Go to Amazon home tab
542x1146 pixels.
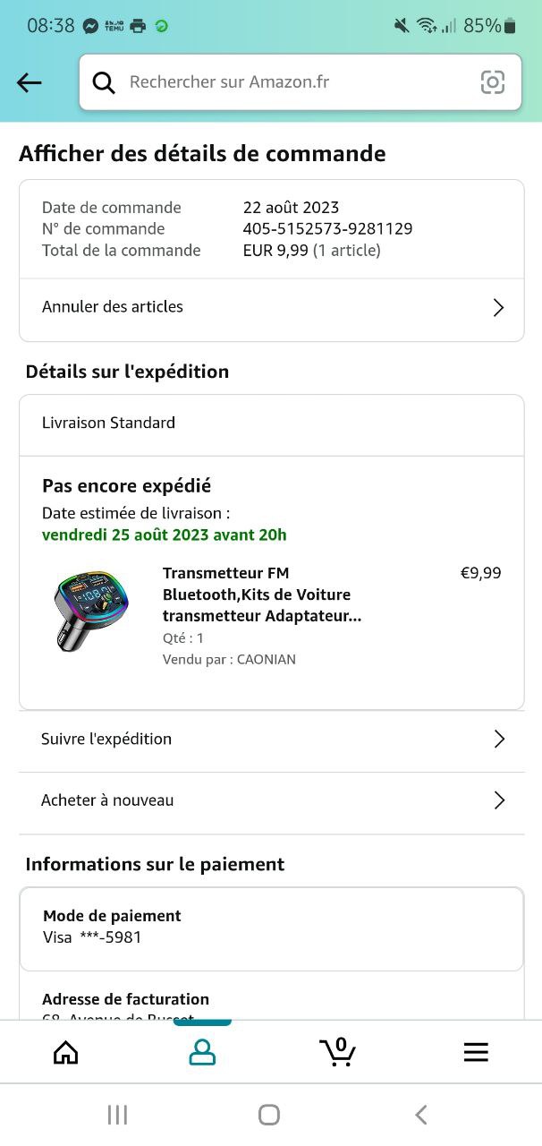66,1052
